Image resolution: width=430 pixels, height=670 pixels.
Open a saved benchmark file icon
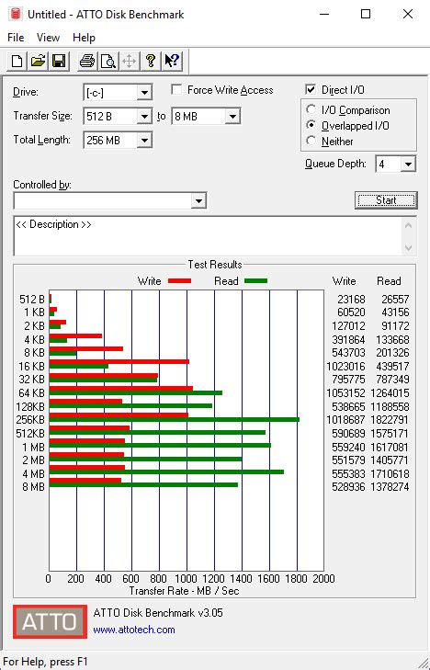pos(38,61)
